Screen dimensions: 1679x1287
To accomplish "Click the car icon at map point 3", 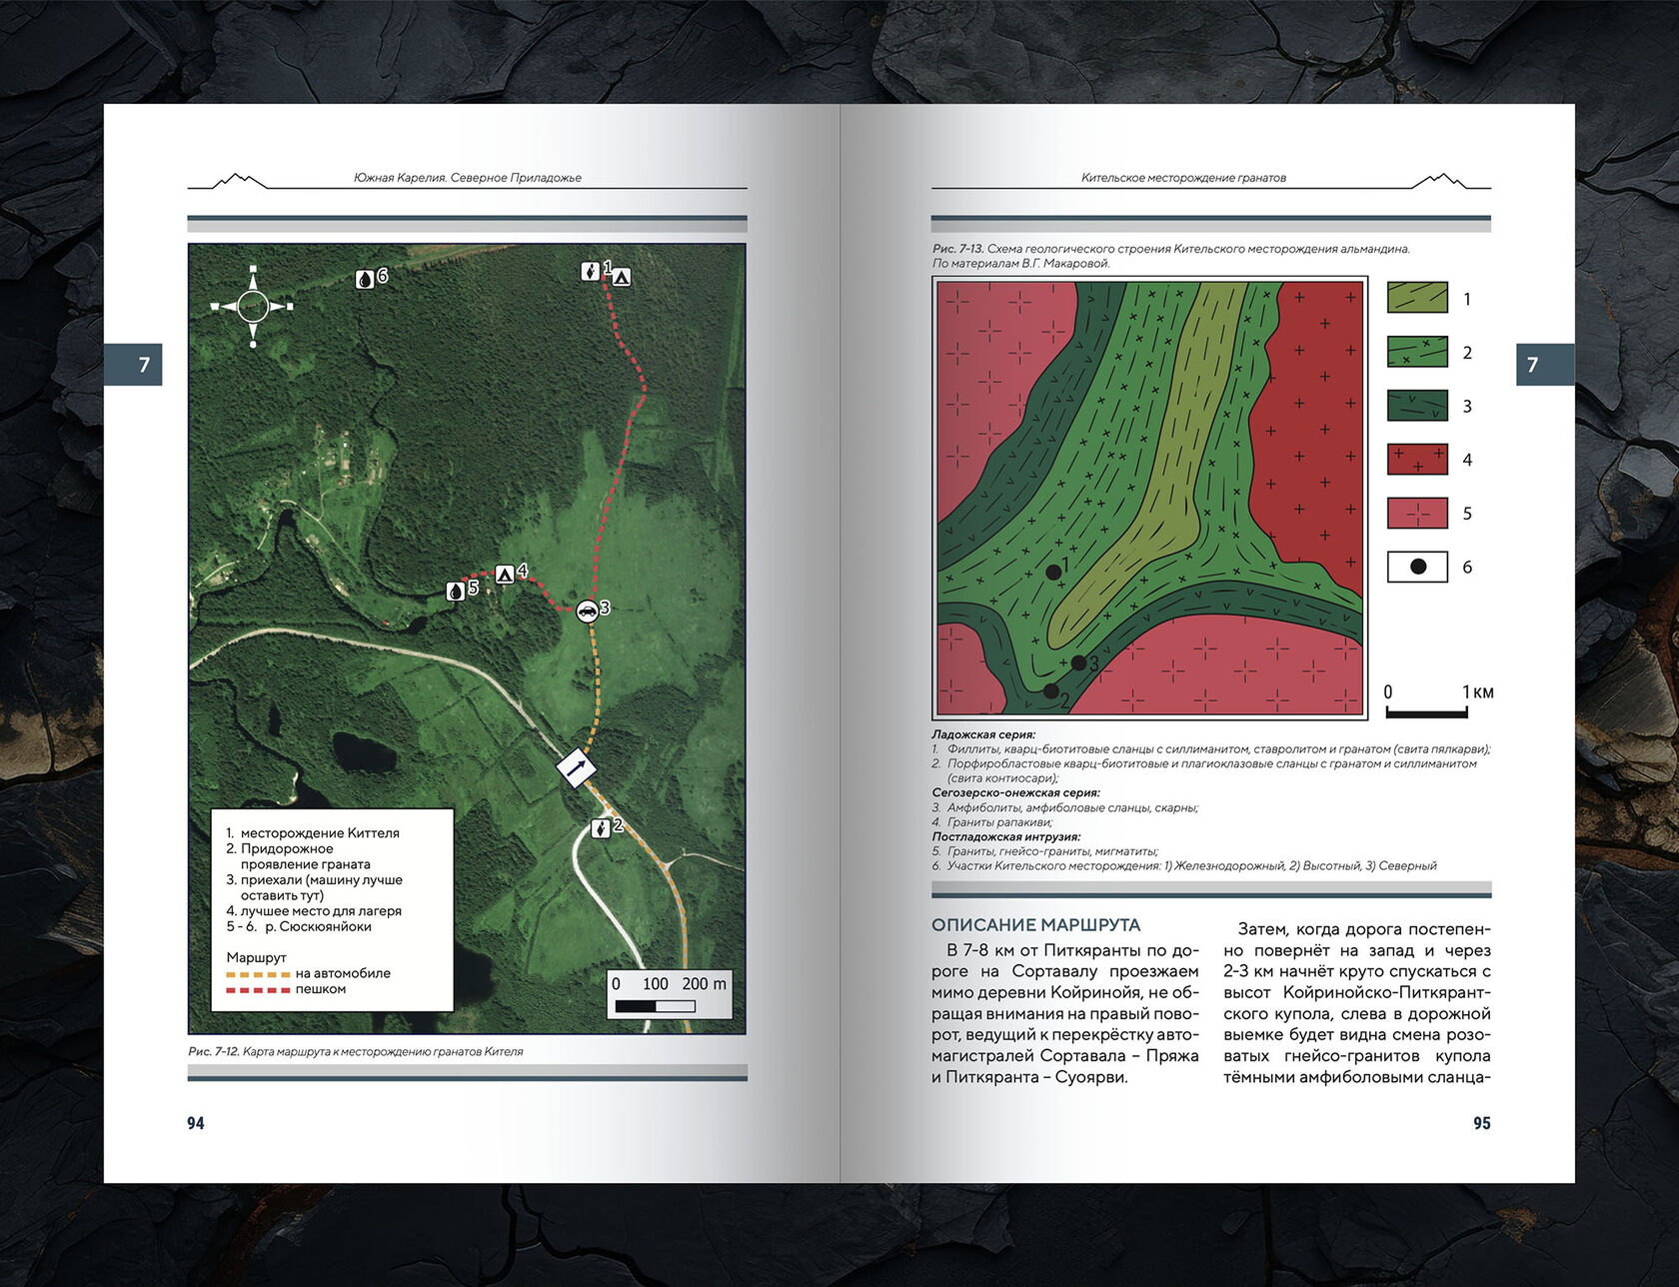I will coord(588,611).
